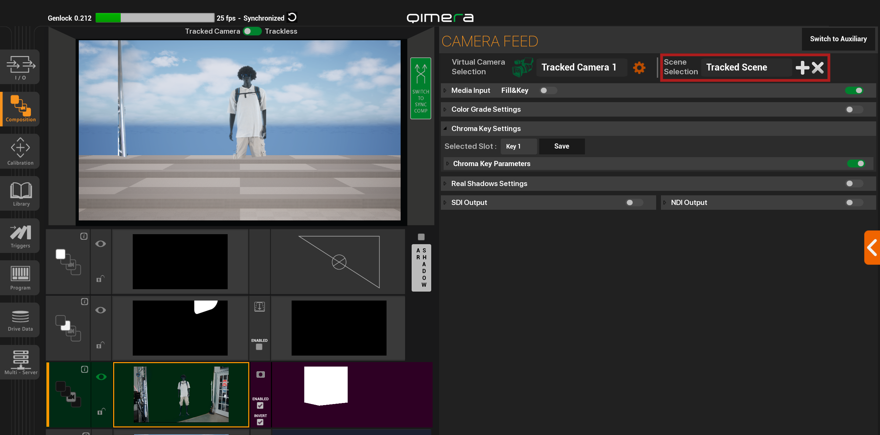The image size is (880, 435).
Task: Uncheck INVERT on camera feed mask
Action: tap(260, 422)
